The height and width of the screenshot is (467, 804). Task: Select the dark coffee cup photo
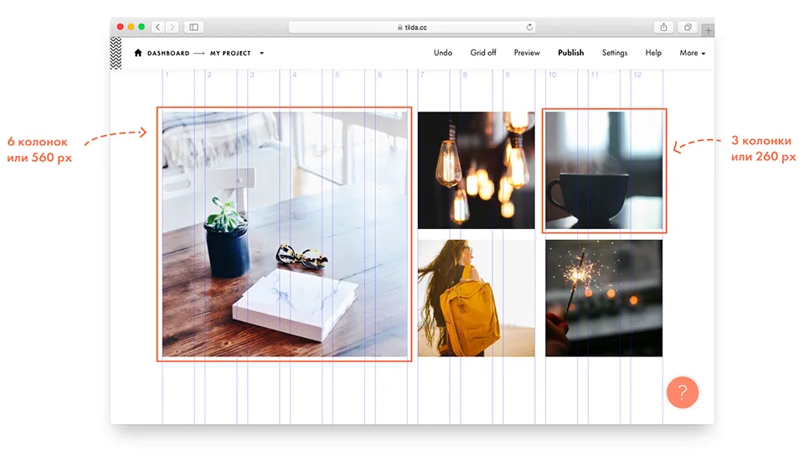(x=604, y=170)
